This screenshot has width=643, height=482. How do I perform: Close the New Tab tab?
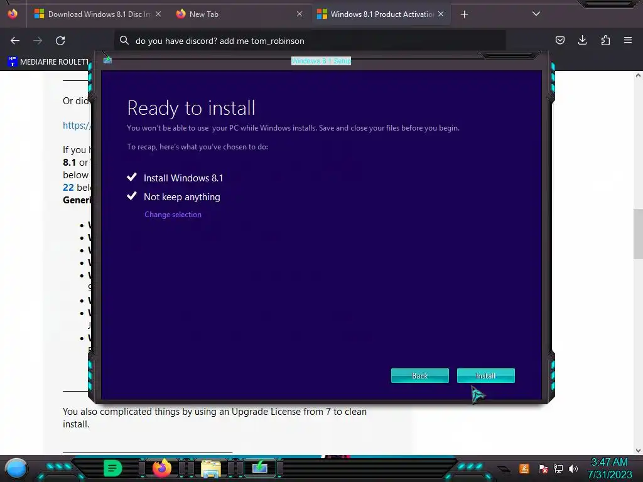(x=300, y=14)
